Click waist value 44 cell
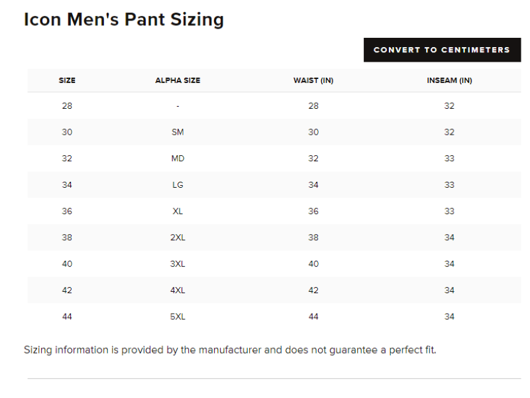The image size is (530, 398). click(x=313, y=316)
